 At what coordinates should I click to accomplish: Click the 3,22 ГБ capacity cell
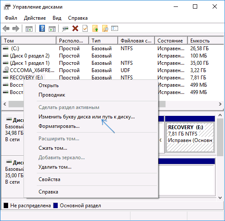point(198,70)
